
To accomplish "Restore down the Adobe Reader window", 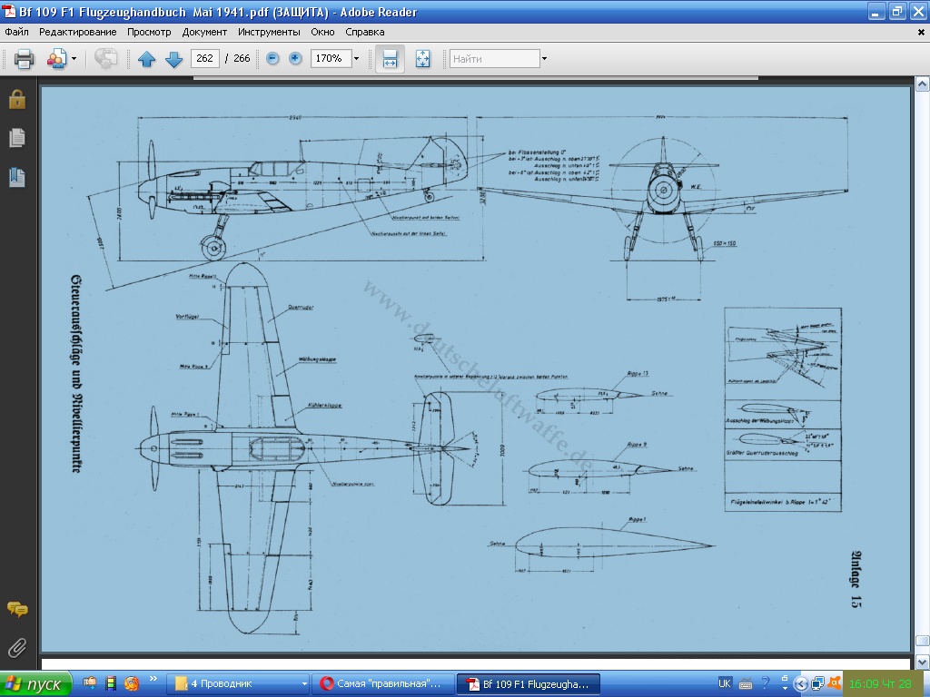I will click(897, 11).
